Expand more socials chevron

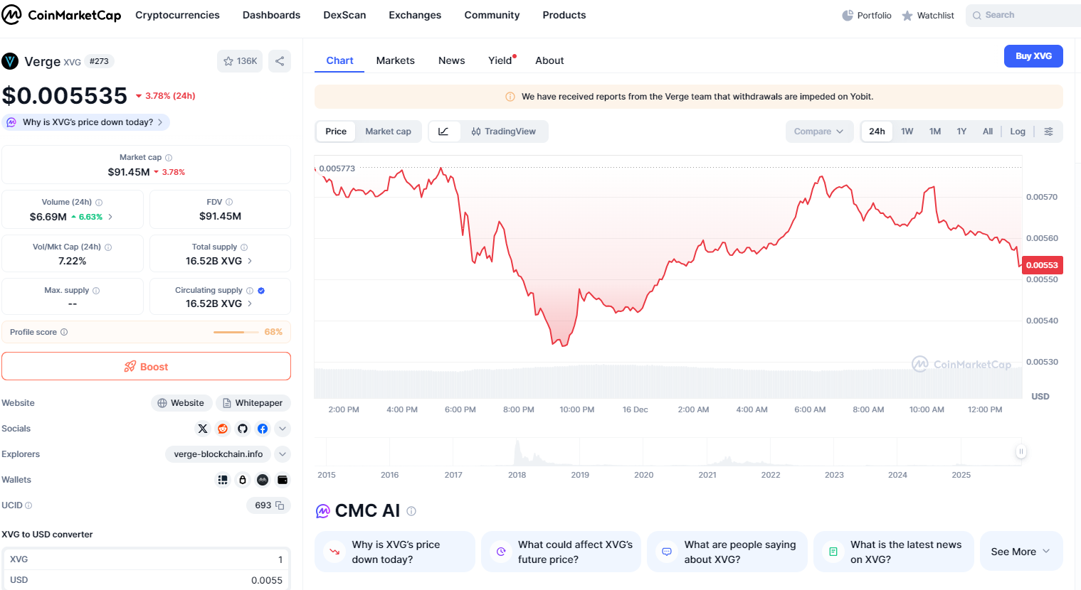[x=283, y=429]
